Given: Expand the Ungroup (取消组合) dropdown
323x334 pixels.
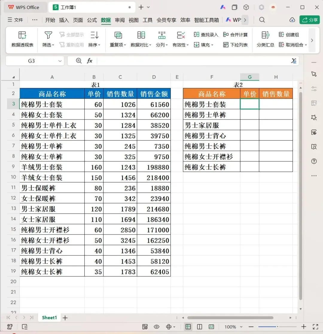Looking at the screenshot, I should [306, 45].
